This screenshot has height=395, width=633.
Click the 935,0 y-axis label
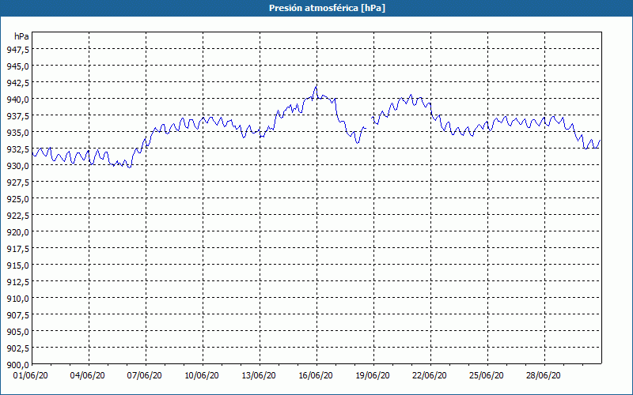(17, 132)
